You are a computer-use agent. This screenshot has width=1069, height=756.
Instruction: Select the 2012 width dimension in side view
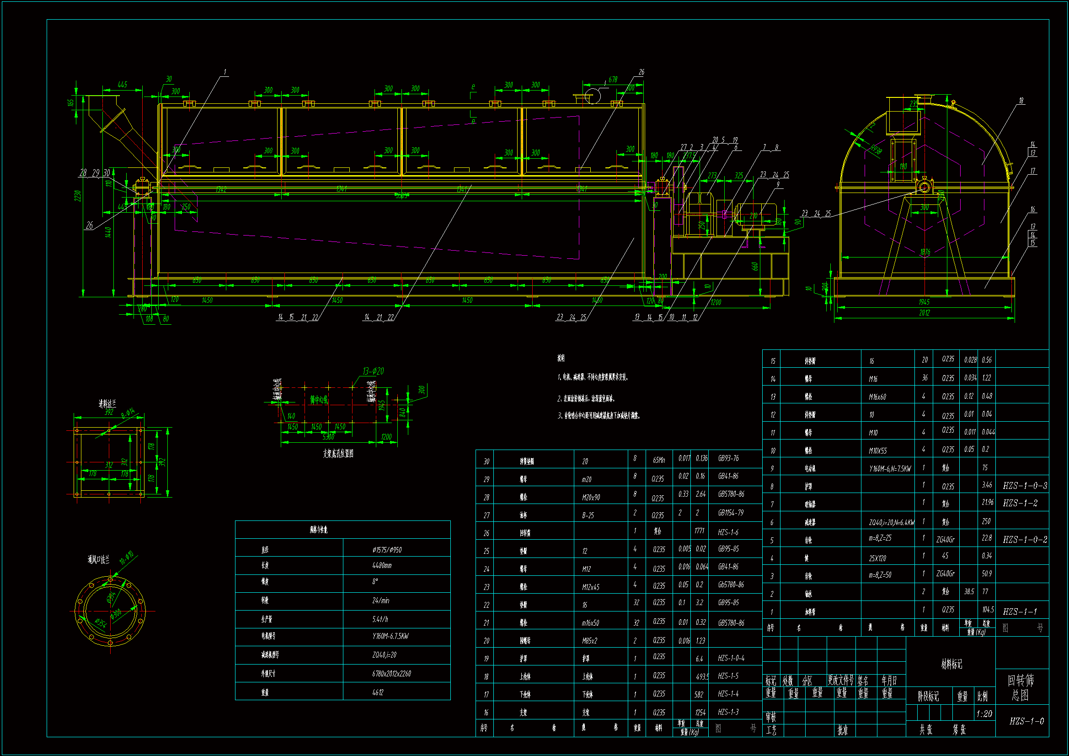click(x=924, y=313)
